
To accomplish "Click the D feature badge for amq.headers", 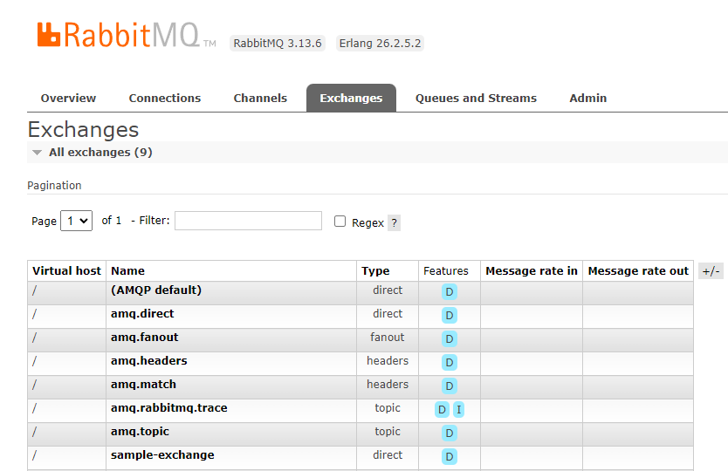I will 449,363.
